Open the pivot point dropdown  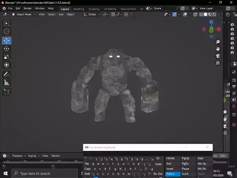(x=106, y=14)
